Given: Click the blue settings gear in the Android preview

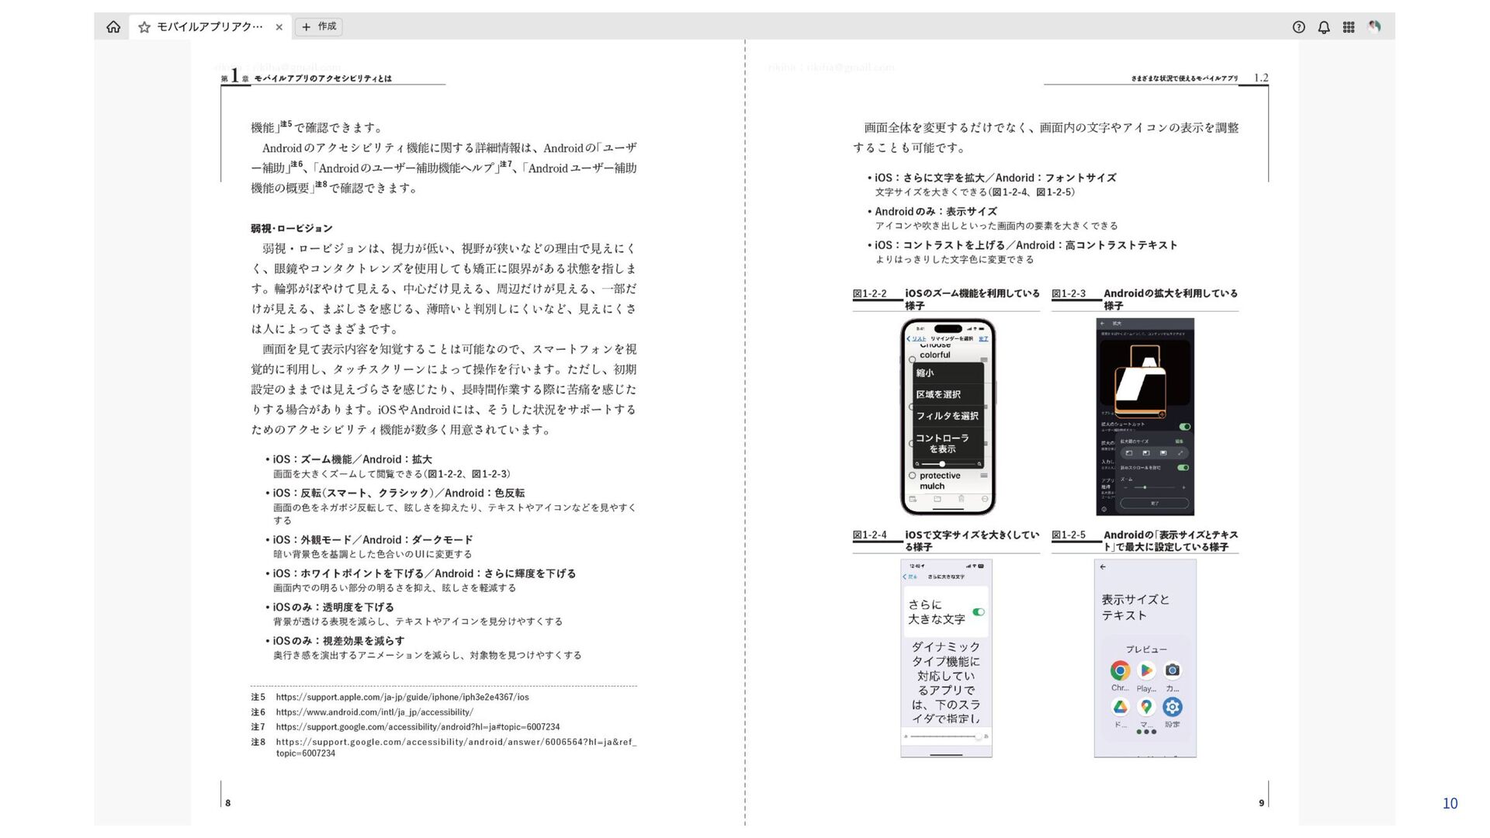Looking at the screenshot, I should click(x=1173, y=707).
